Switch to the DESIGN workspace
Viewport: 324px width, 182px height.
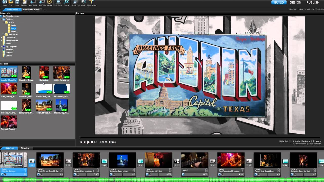pos(295,2)
